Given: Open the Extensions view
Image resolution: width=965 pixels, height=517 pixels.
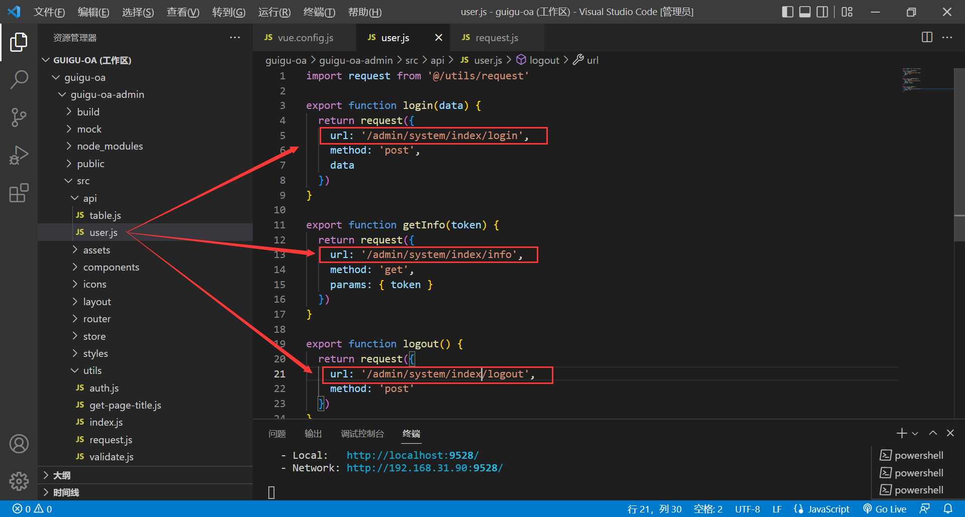Looking at the screenshot, I should coord(19,193).
